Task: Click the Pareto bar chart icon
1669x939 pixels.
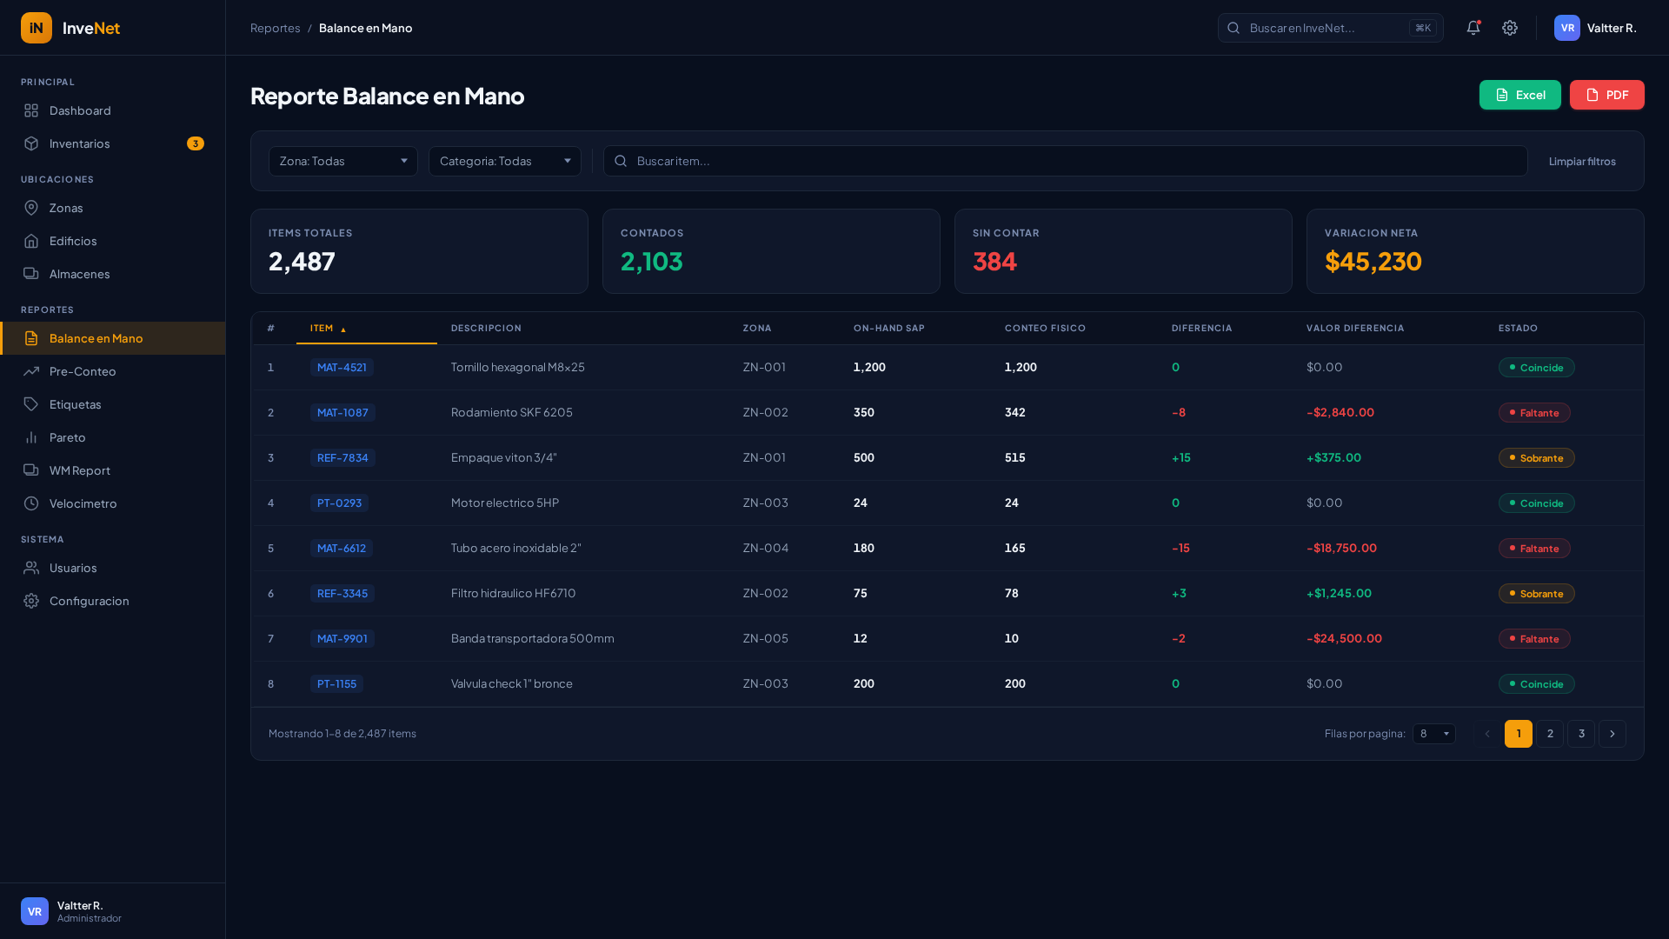Action: tap(31, 437)
